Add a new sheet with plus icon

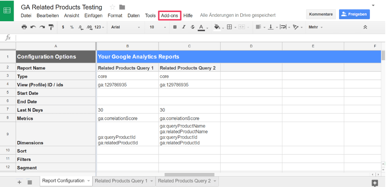pyautogui.click(x=19, y=182)
